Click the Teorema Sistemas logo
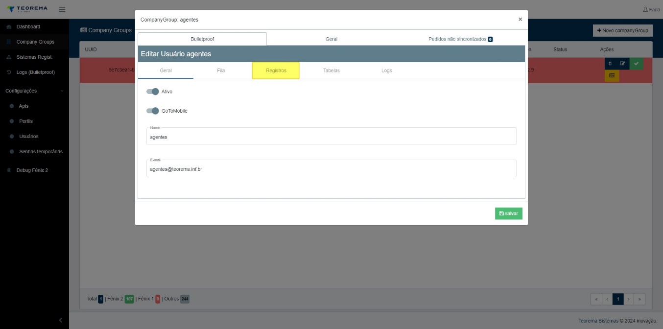 click(27, 9)
